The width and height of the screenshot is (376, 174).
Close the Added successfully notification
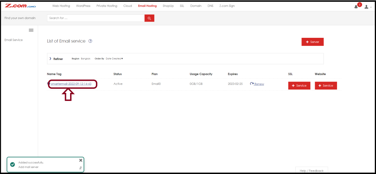[80, 160]
